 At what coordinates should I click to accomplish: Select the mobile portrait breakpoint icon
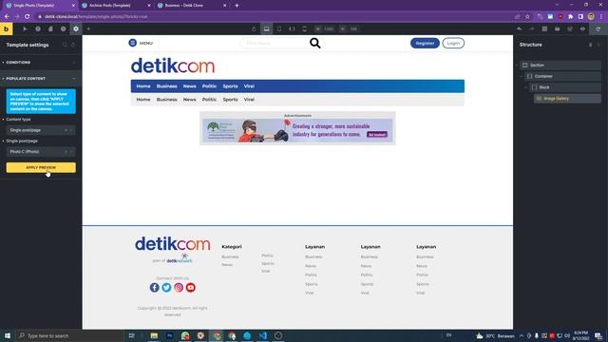point(305,28)
